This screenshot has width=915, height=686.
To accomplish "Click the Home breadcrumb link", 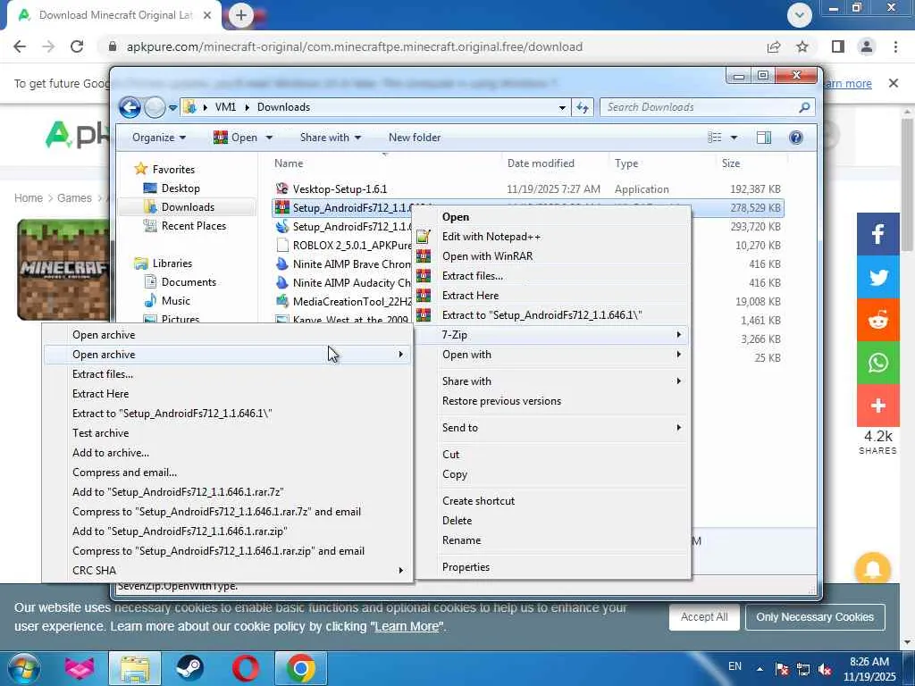I will pyautogui.click(x=29, y=197).
